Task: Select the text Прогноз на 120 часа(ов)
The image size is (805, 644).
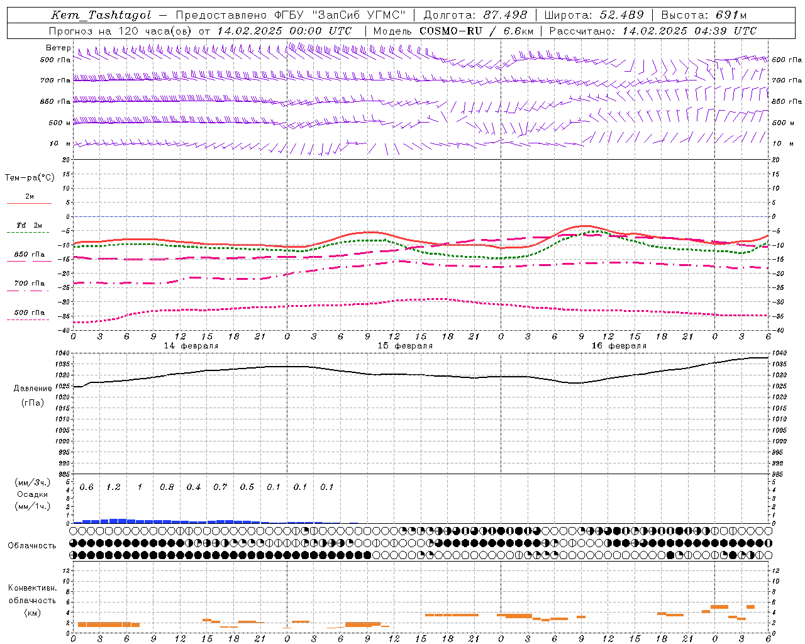Action: click(x=120, y=31)
